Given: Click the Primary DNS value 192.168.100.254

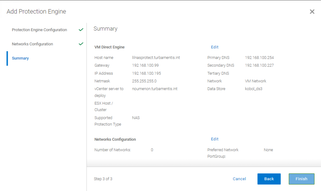Looking at the screenshot, I should 259,58.
